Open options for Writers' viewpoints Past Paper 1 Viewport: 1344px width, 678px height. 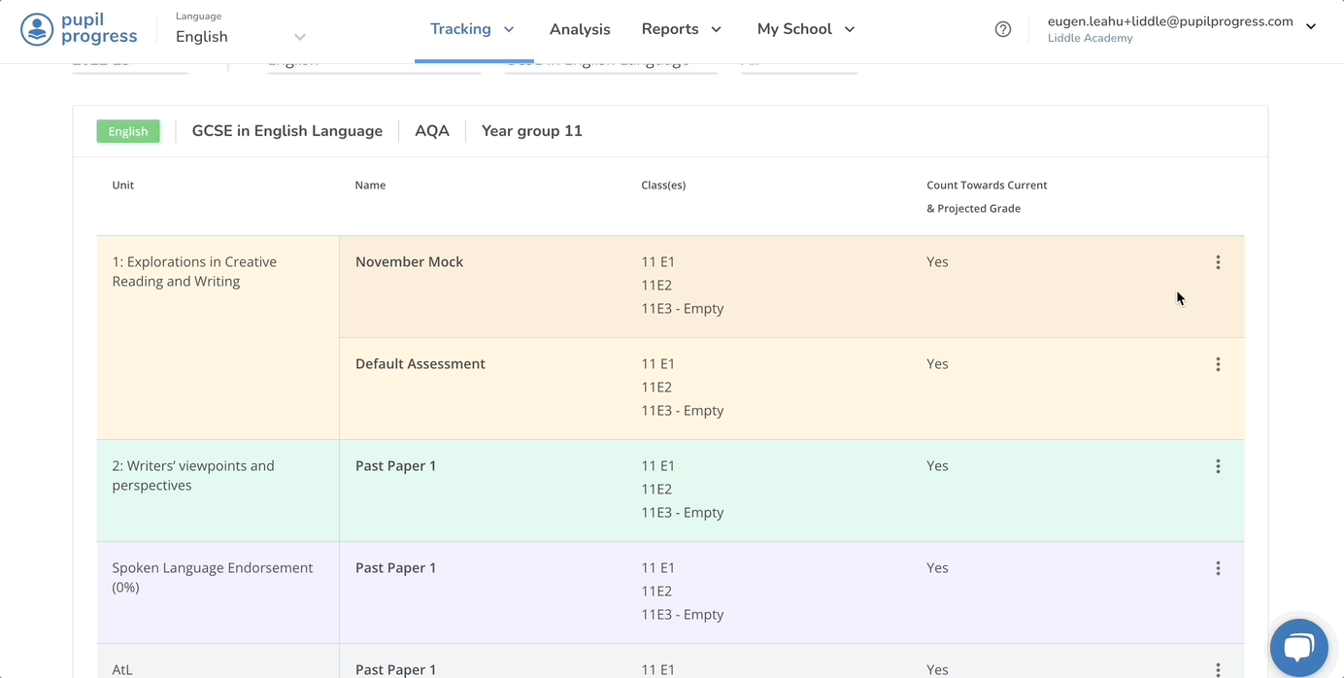pos(1218,466)
